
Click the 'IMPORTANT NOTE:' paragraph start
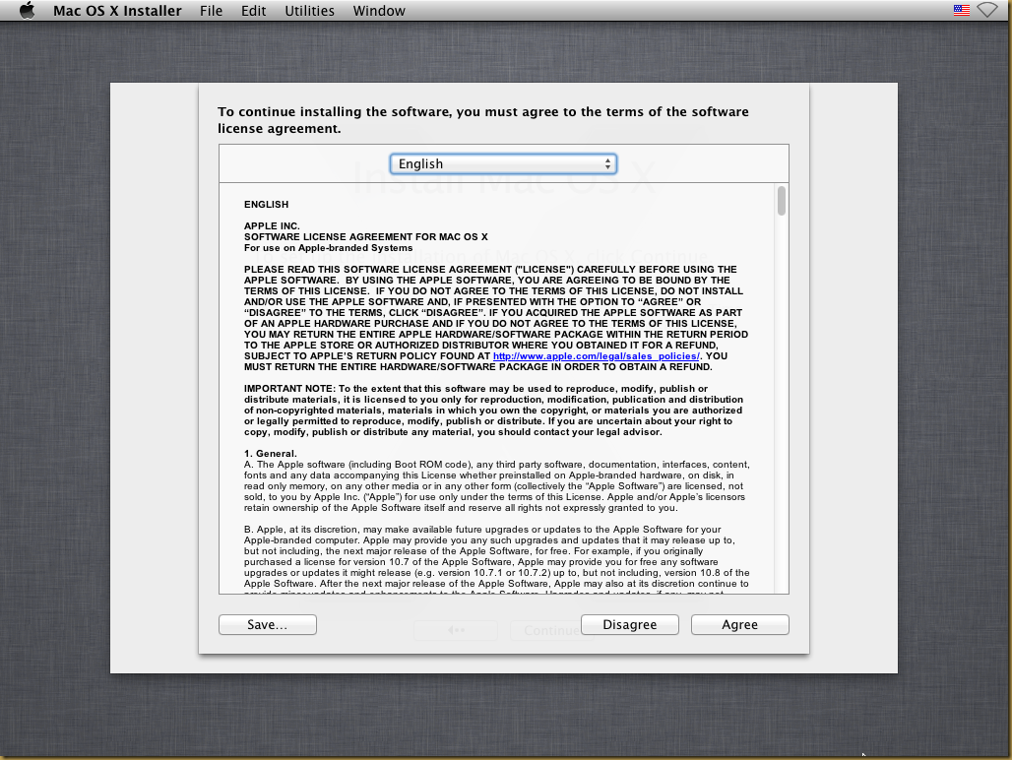289,389
